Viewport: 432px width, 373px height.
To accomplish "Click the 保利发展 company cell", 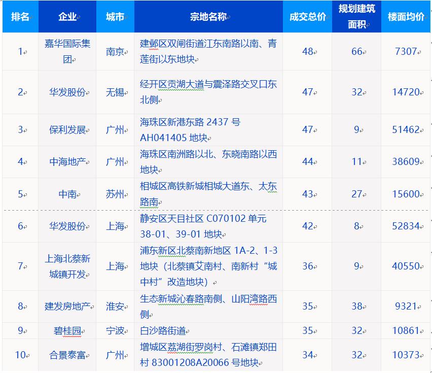I will click(67, 129).
